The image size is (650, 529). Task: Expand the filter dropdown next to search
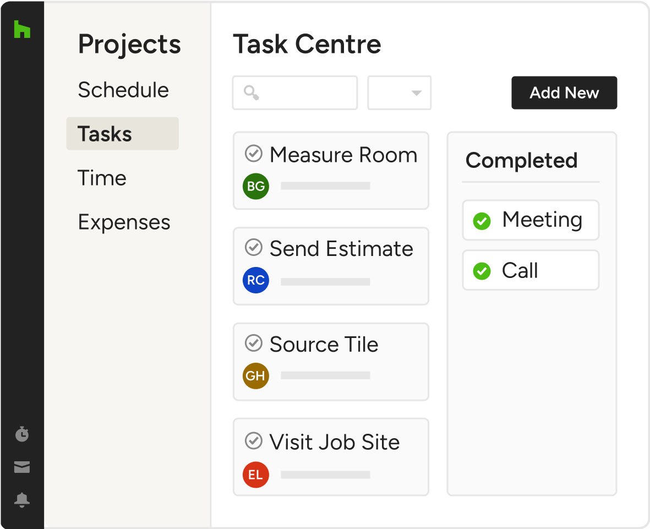pos(400,93)
